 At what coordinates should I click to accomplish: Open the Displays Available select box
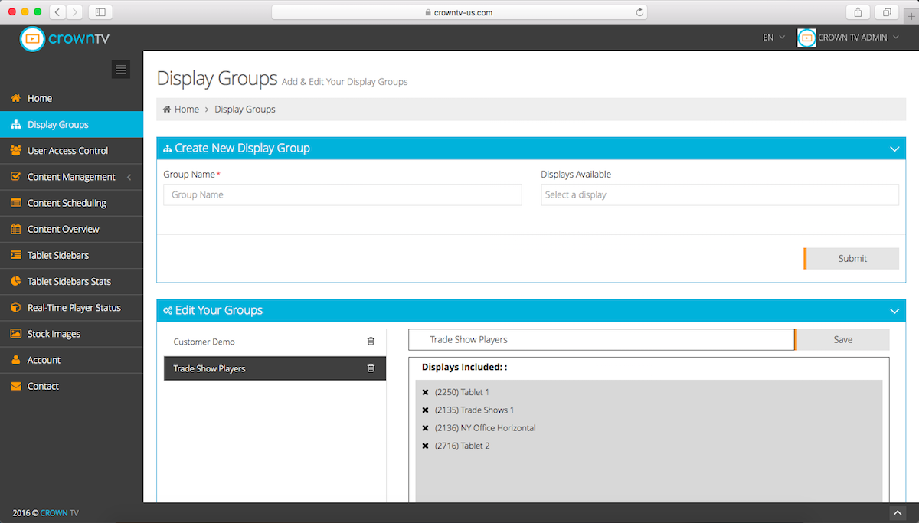pyautogui.click(x=719, y=195)
